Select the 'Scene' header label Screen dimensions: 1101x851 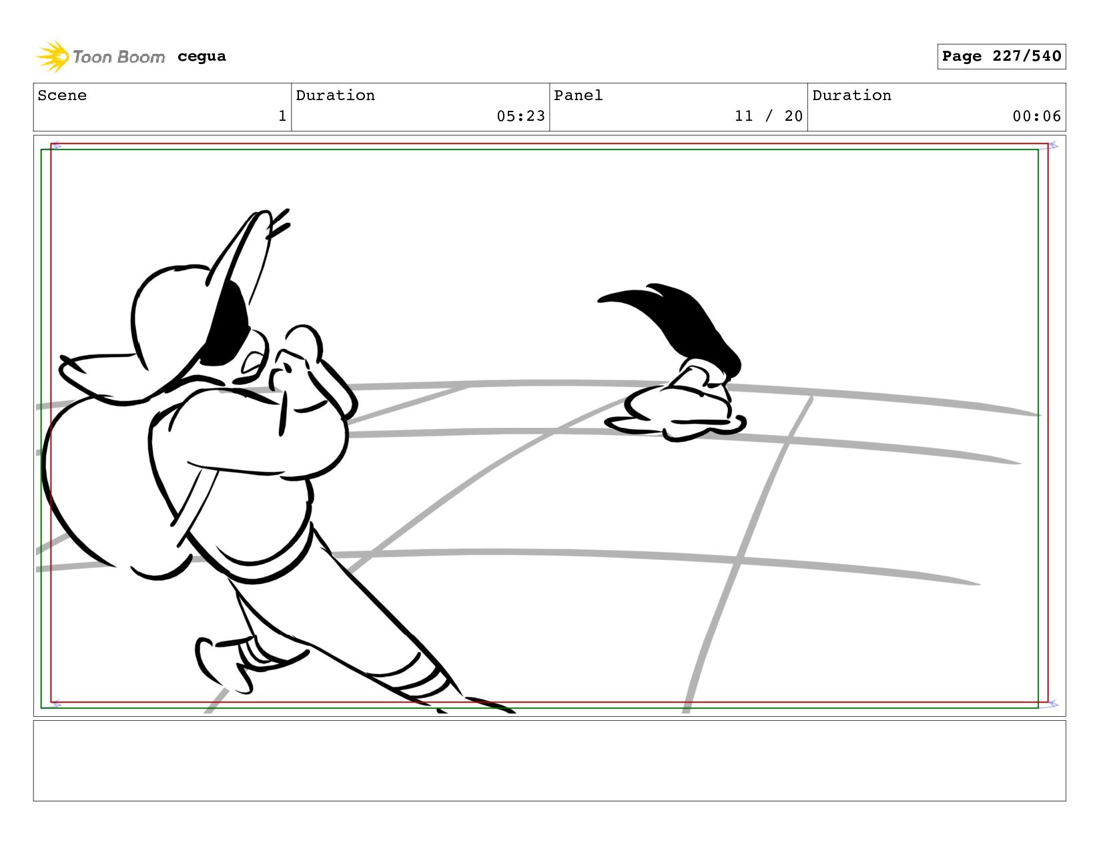(x=62, y=95)
